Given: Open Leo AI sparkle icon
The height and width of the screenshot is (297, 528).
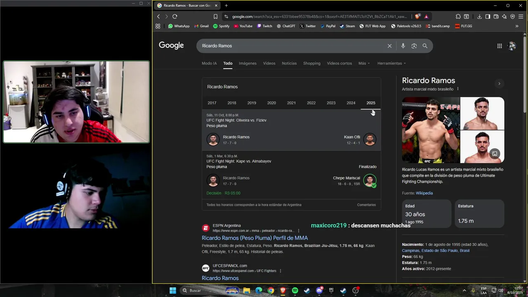Looking at the screenshot, I should point(504,16).
